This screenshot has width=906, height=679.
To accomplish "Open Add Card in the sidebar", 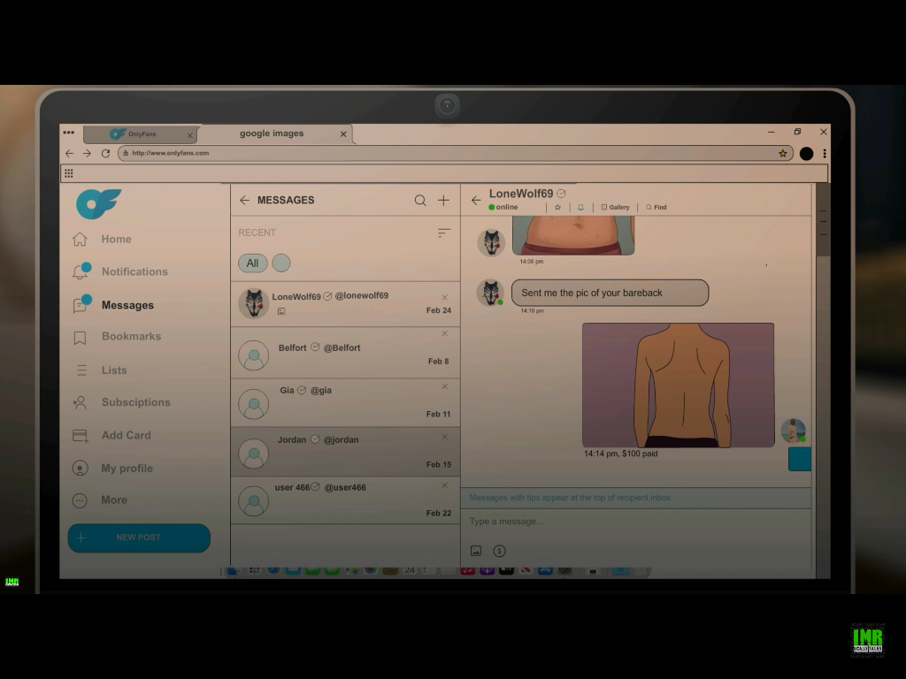I will tap(111, 435).
